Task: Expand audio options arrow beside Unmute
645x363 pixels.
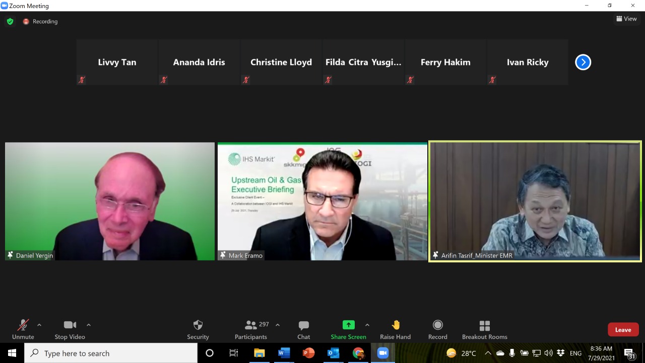Action: click(39, 325)
